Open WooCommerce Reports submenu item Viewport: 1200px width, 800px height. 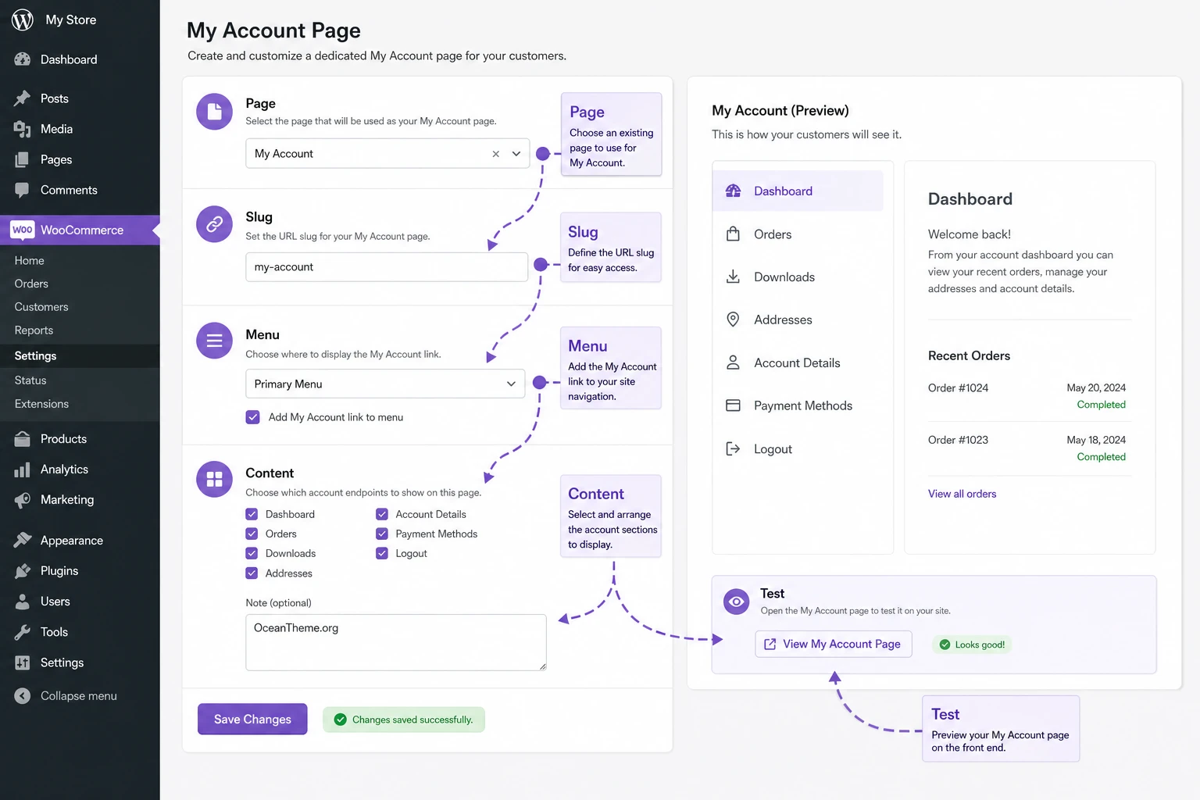coord(34,330)
